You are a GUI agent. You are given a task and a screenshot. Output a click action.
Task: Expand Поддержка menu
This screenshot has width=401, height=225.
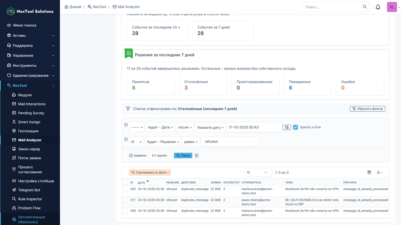point(30,45)
